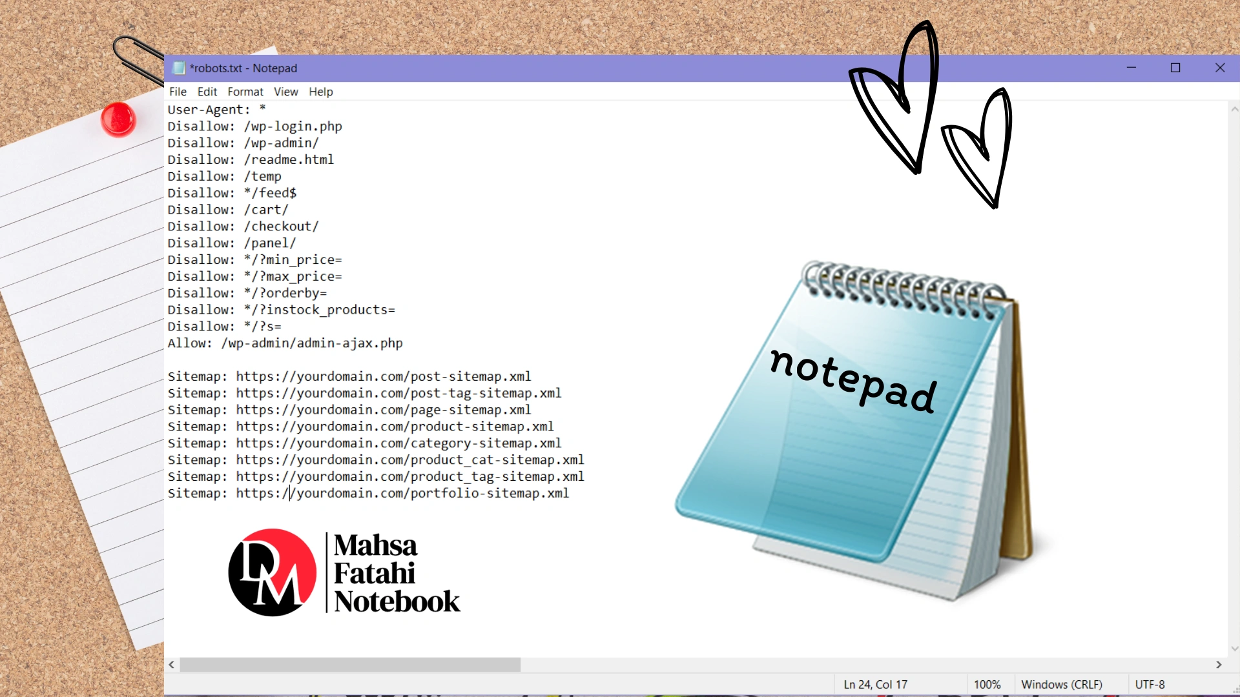
Task: Maximize the Notepad window
Action: point(1175,68)
